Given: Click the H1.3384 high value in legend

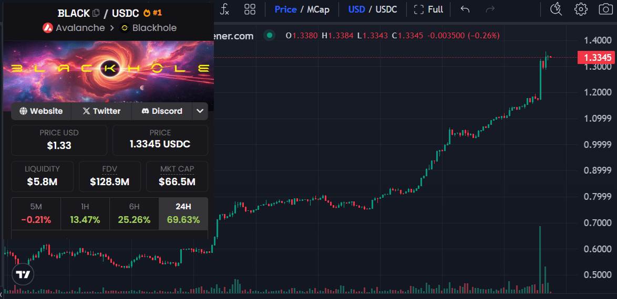Looking at the screenshot, I should [337, 36].
